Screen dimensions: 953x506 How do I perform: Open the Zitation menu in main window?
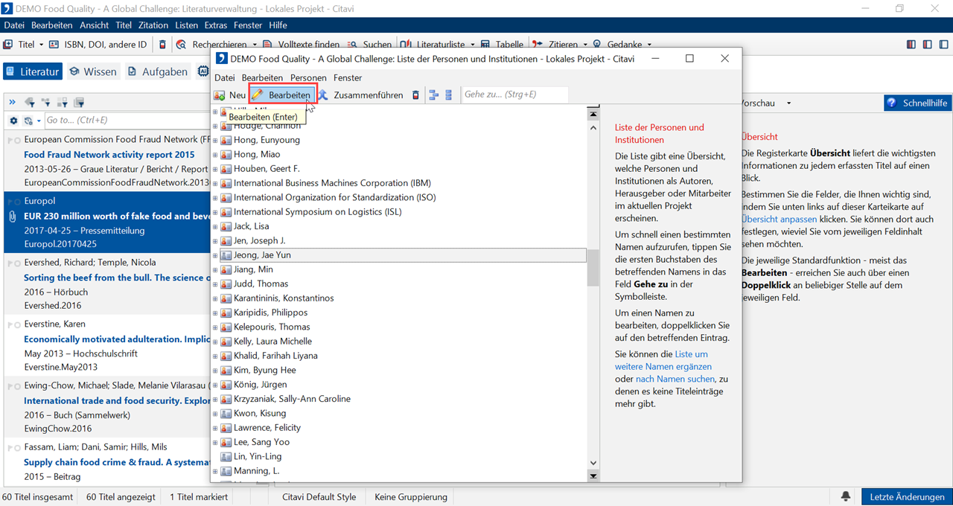153,25
